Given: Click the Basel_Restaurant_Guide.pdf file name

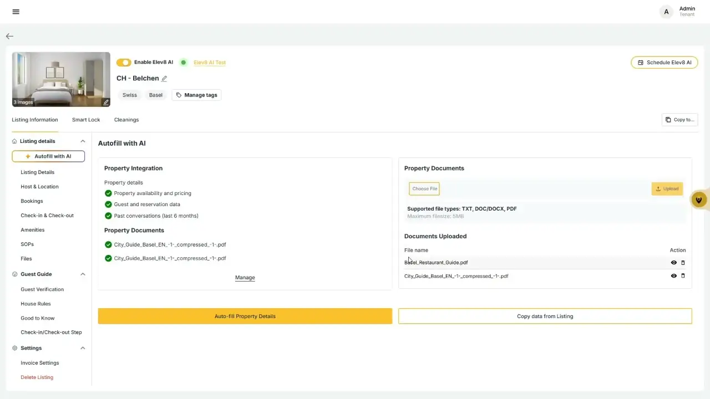Looking at the screenshot, I should pos(436,263).
